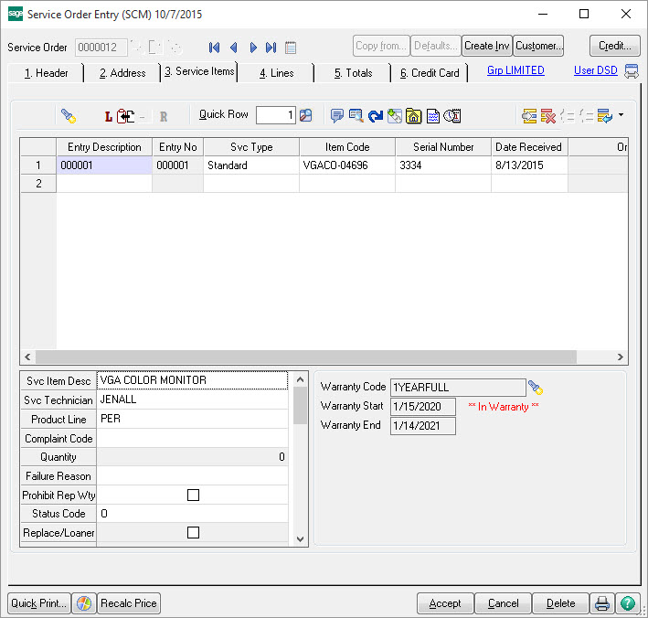The width and height of the screenshot is (648, 618).
Task: Switch to the Lines tab
Action: (x=276, y=73)
